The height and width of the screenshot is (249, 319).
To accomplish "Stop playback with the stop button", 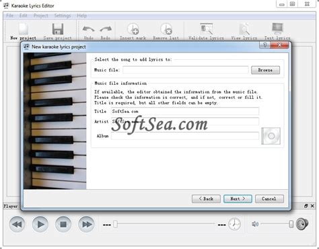I will 63,224.
